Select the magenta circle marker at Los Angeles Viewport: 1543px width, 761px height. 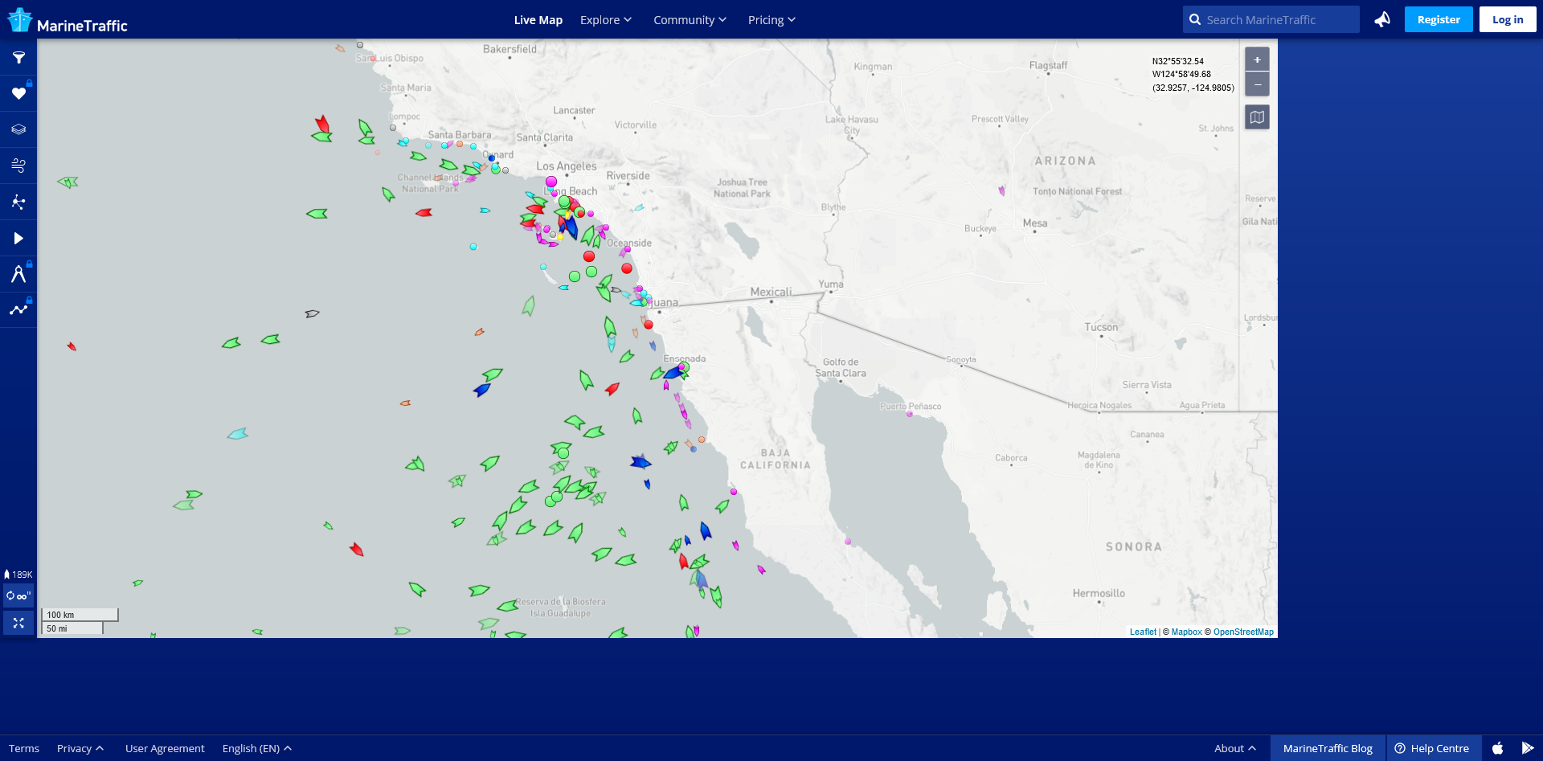point(551,182)
